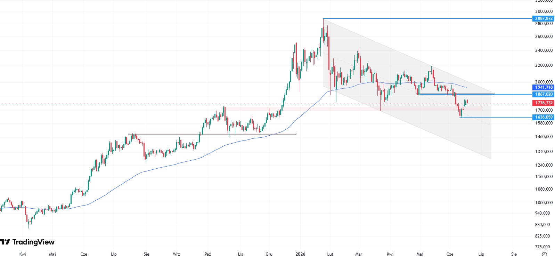This screenshot has width=555, height=257.
Task: Click the 1 000,000 price scale tick
Action: click(544, 202)
